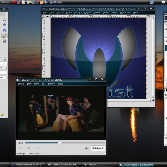Screen dimensions: 167x167
Task: Click the yellow icon at Toolbox bottom
Action: (3, 114)
